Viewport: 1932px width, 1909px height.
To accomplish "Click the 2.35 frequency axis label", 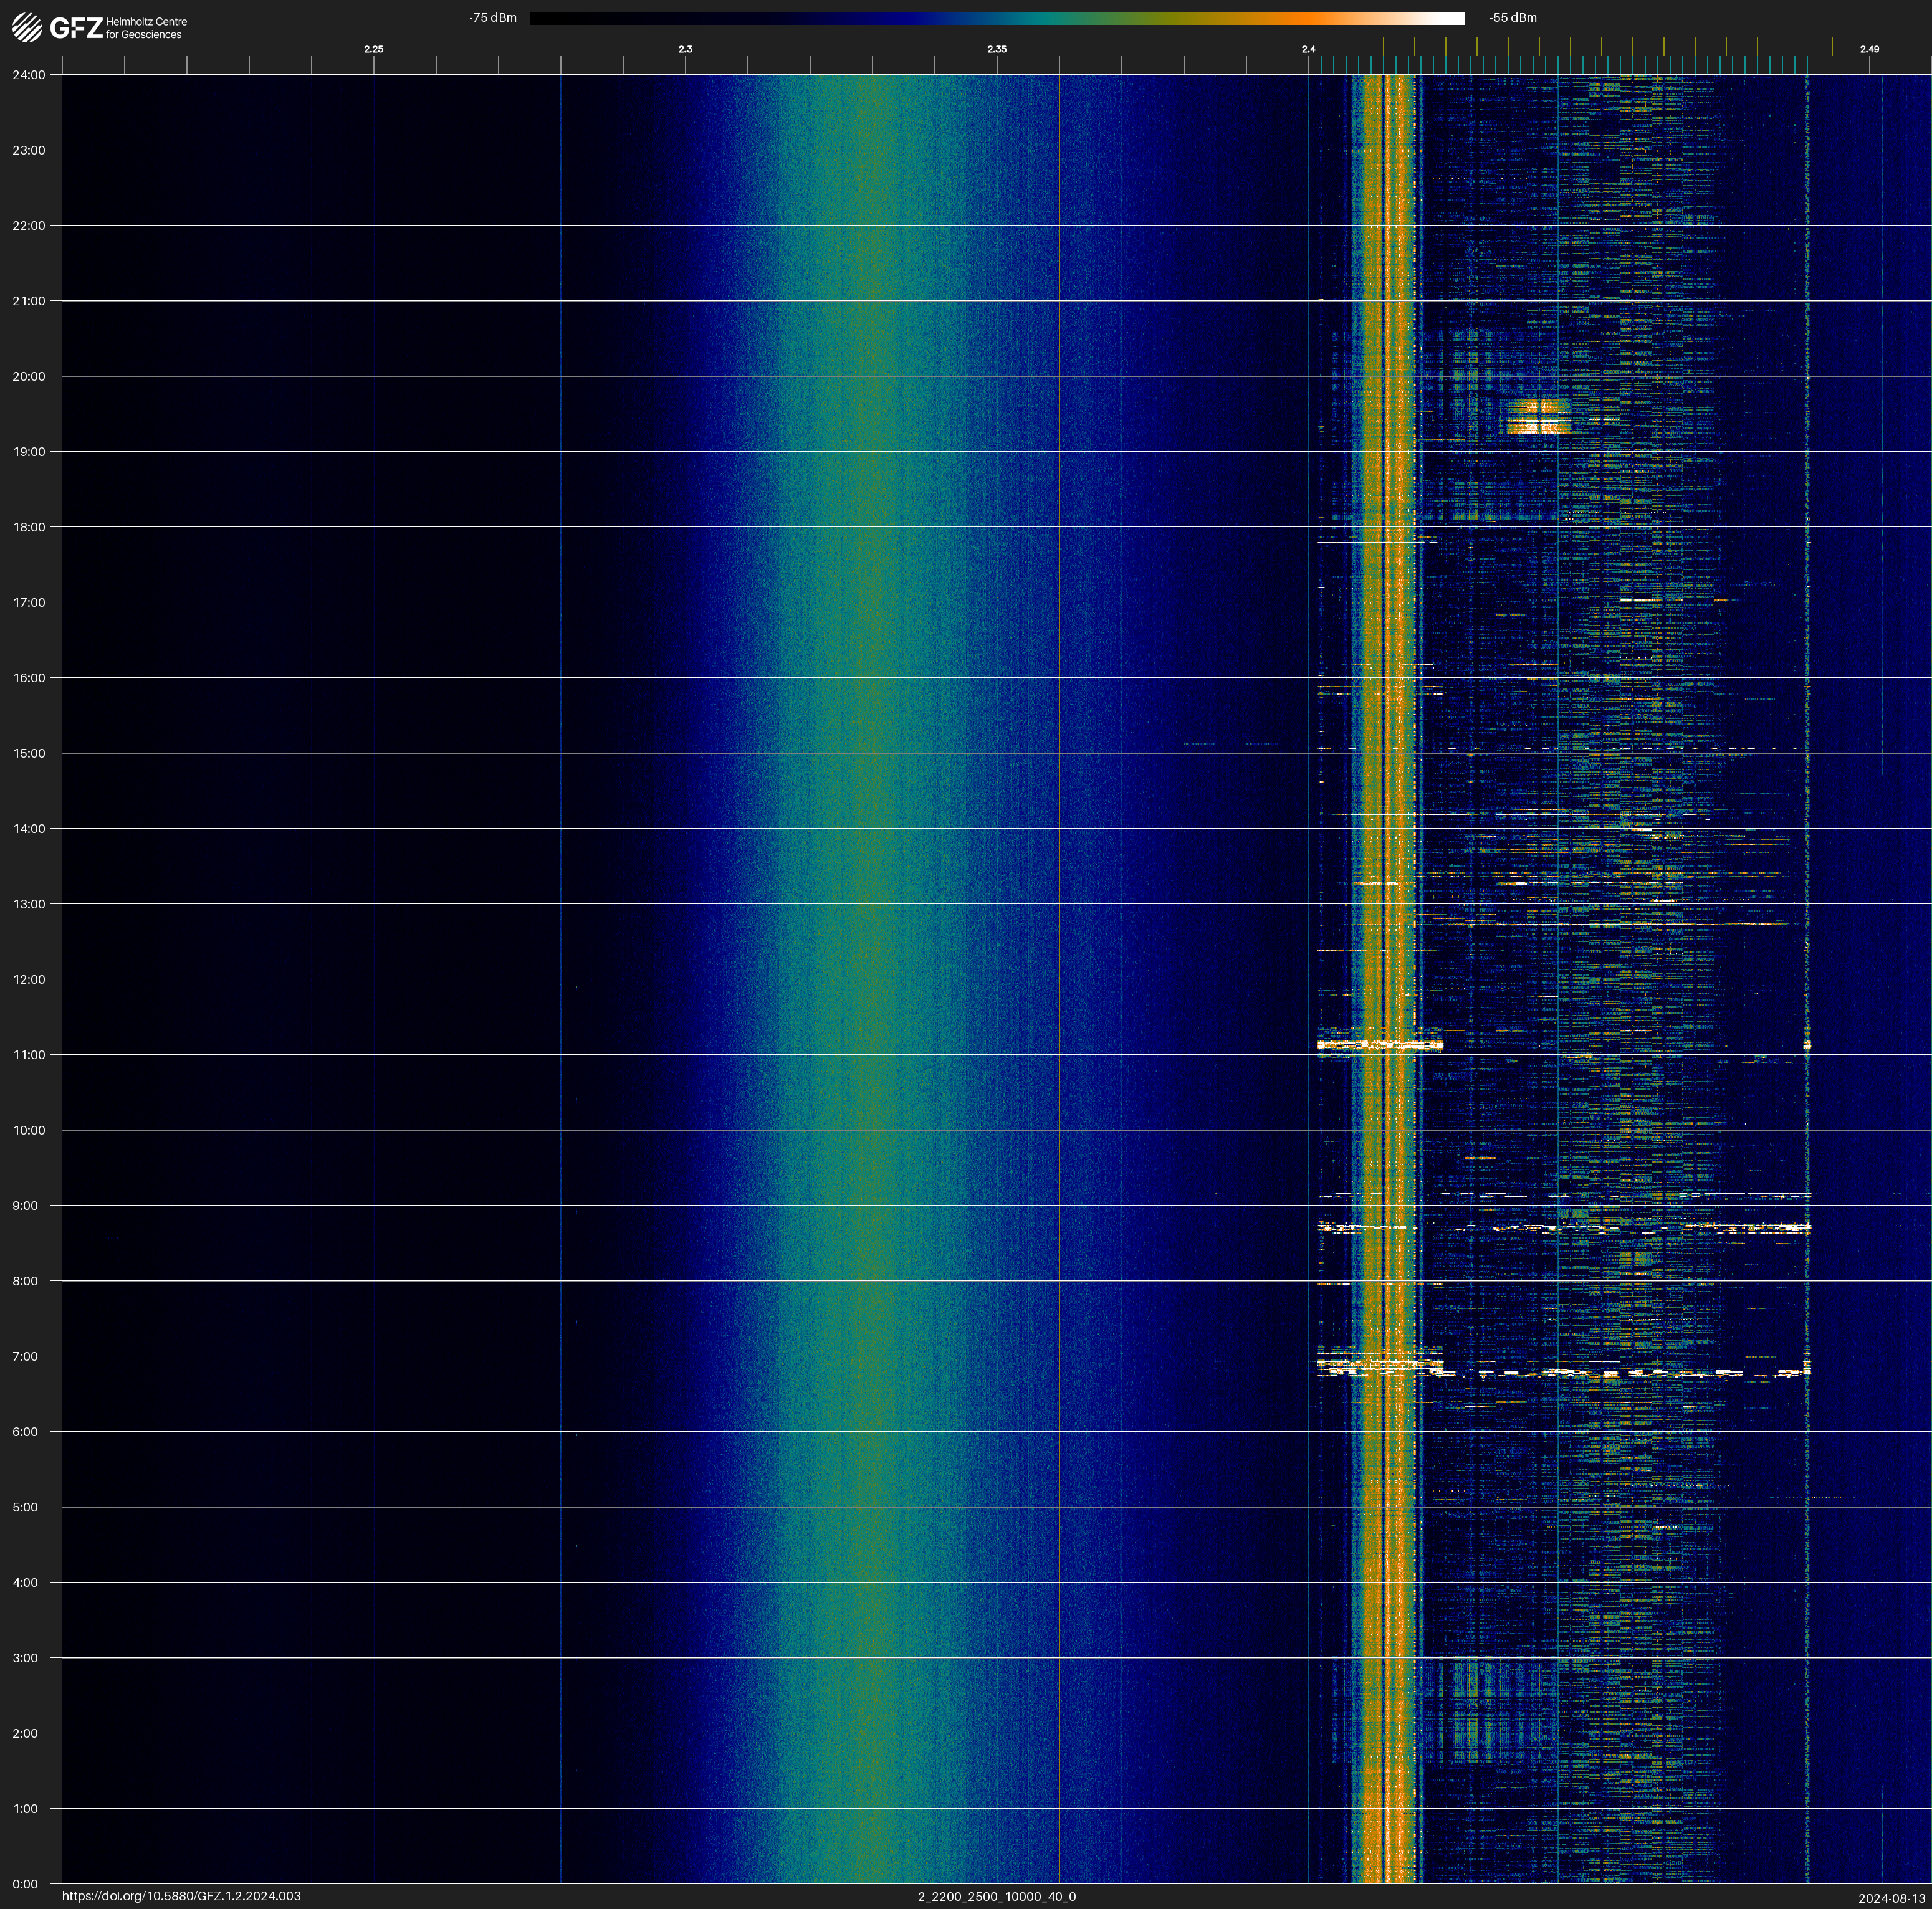I will 996,49.
